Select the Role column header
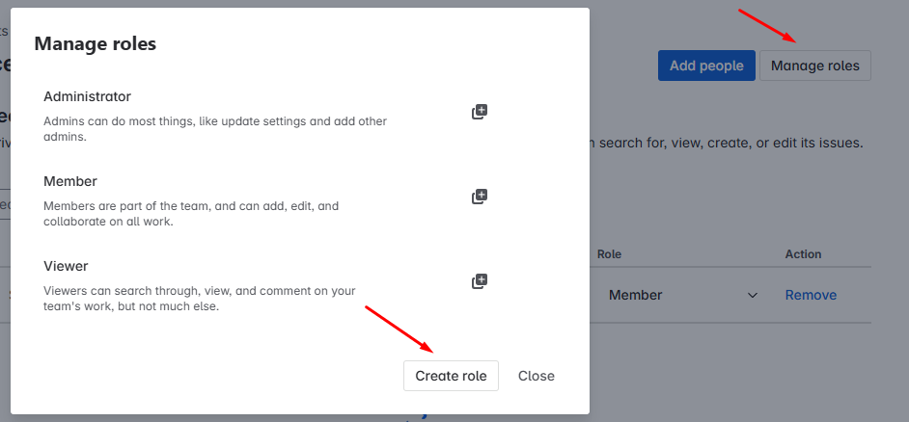The width and height of the screenshot is (909, 422). click(609, 254)
